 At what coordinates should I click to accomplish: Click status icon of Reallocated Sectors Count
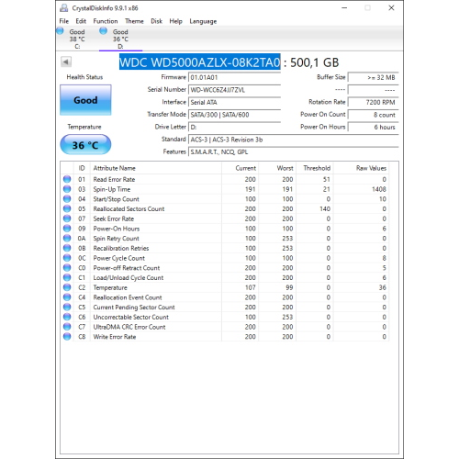click(67, 208)
